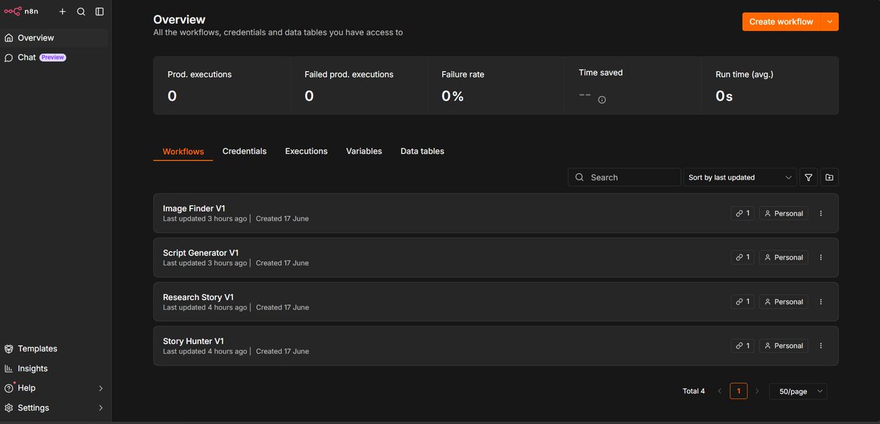Click the Create workflow button
The image size is (880, 424).
click(x=781, y=22)
